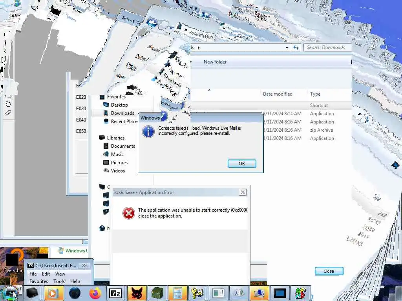The height and width of the screenshot is (301, 402).
Task: Select Desktop in Explorer navigation pane
Action: click(119, 105)
